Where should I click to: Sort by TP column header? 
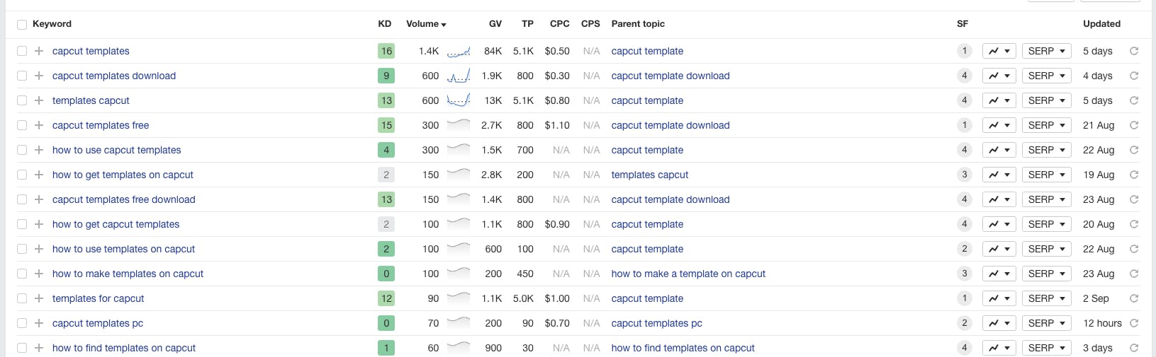527,24
